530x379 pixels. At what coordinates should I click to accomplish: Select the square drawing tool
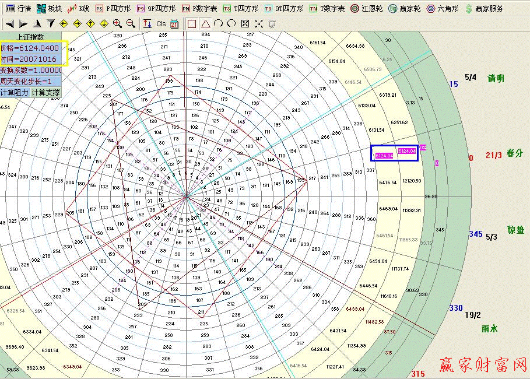(192, 23)
